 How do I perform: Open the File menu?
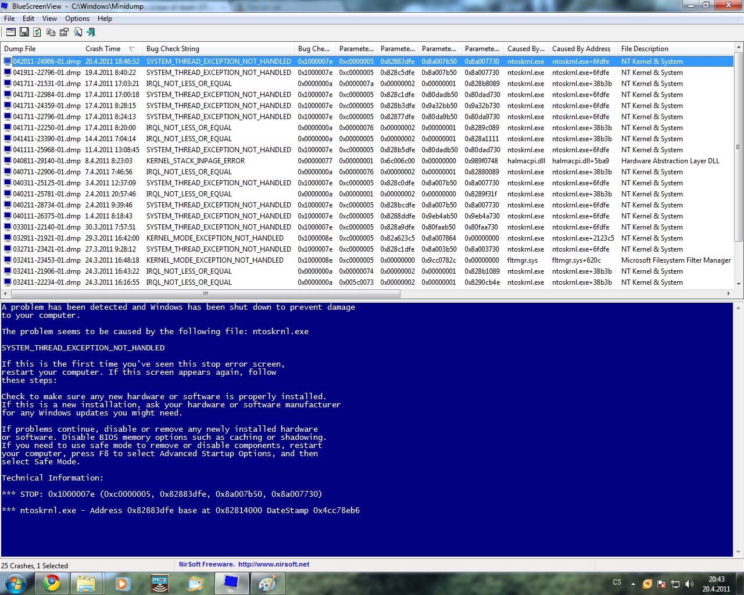pos(9,19)
